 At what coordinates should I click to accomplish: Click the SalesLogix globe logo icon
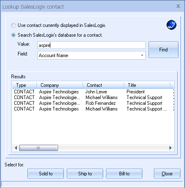pyautogui.click(x=171, y=25)
